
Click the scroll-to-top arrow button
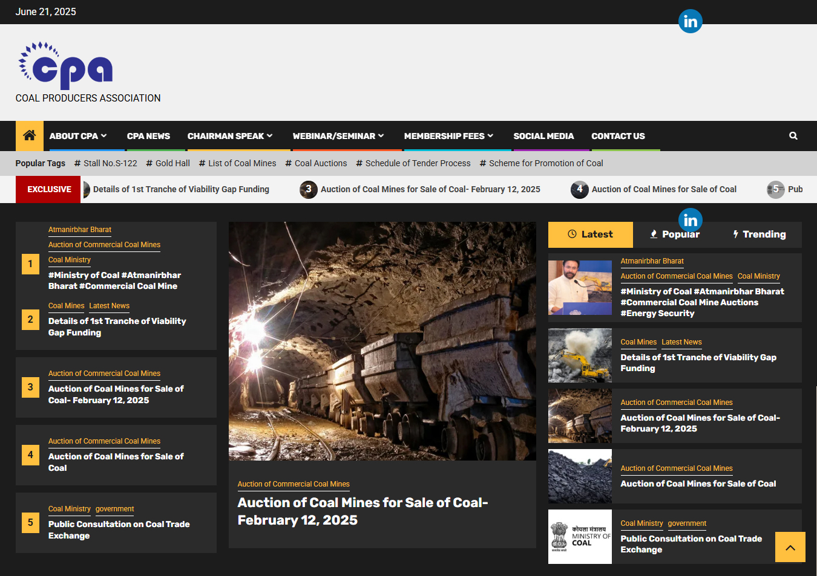coord(790,547)
